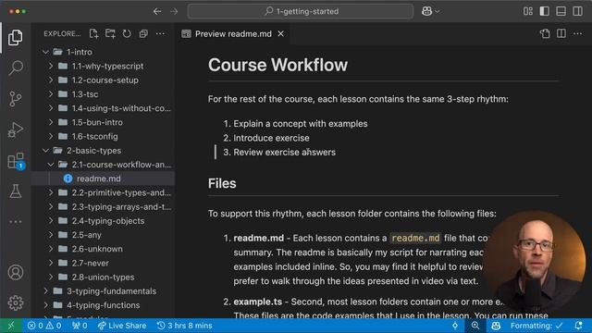This screenshot has width=592, height=333.
Task: Click the location pin status bar icon
Action: pos(455,326)
